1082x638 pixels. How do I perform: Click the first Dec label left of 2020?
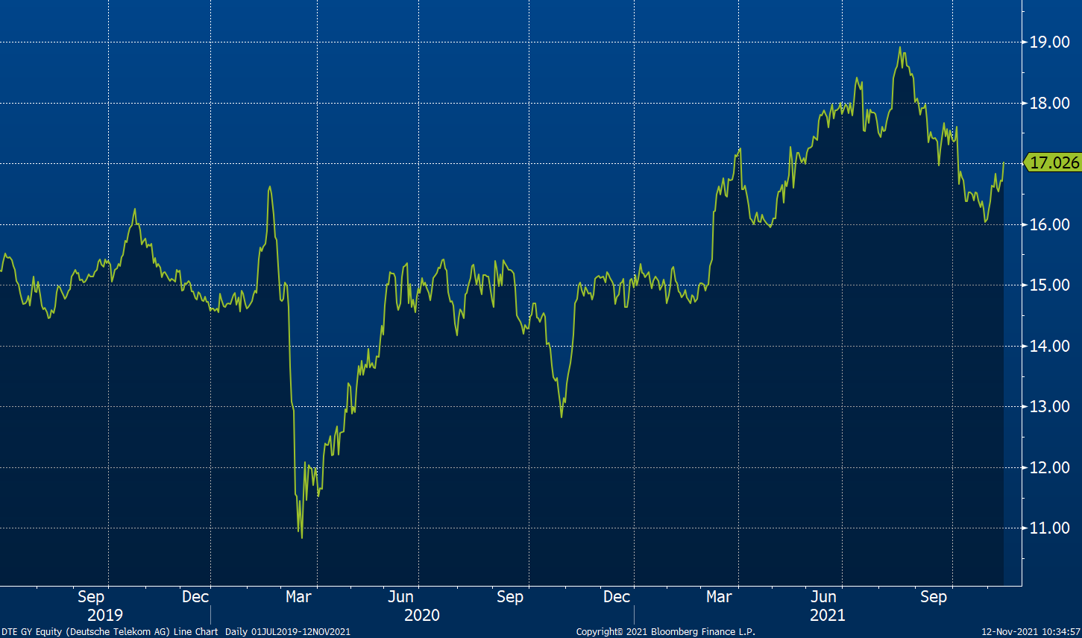click(195, 597)
